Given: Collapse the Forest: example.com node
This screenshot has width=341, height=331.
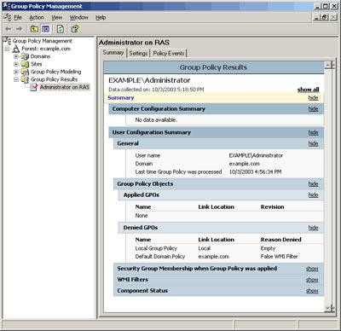Looking at the screenshot, I should pos(7,49).
